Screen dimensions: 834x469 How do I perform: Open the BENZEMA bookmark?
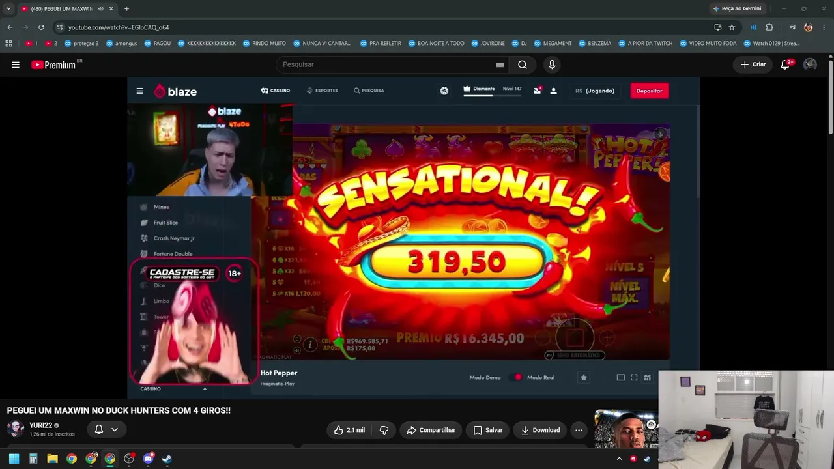click(594, 44)
